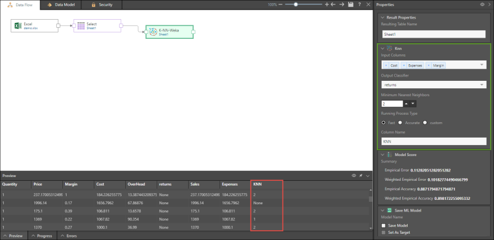Pin the Preview panel
The image size is (494, 240).
[x=361, y=176]
